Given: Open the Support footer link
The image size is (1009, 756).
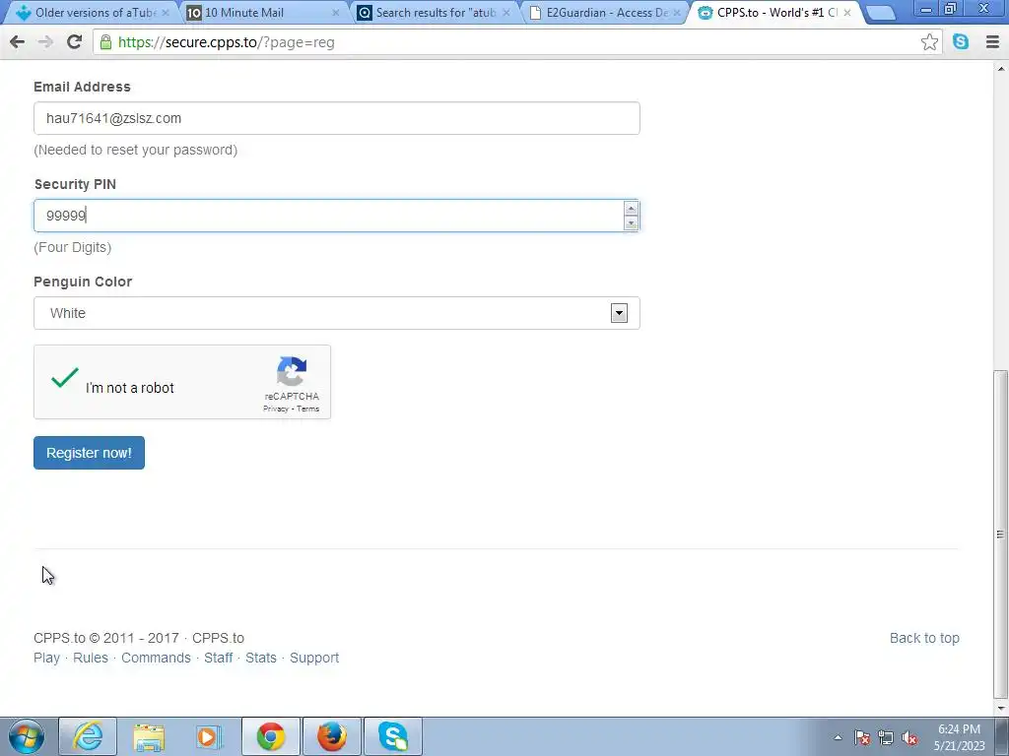Looking at the screenshot, I should tap(314, 658).
